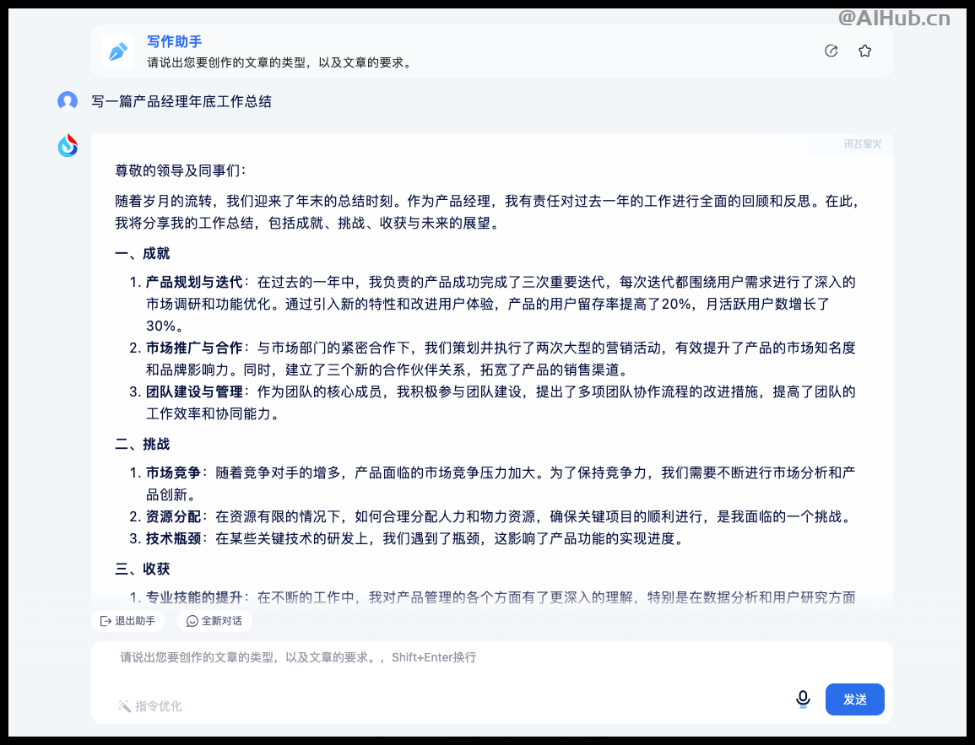Click the user message 写一篇产品经理年底工作总结
This screenshot has height=745, width=975.
(x=181, y=101)
